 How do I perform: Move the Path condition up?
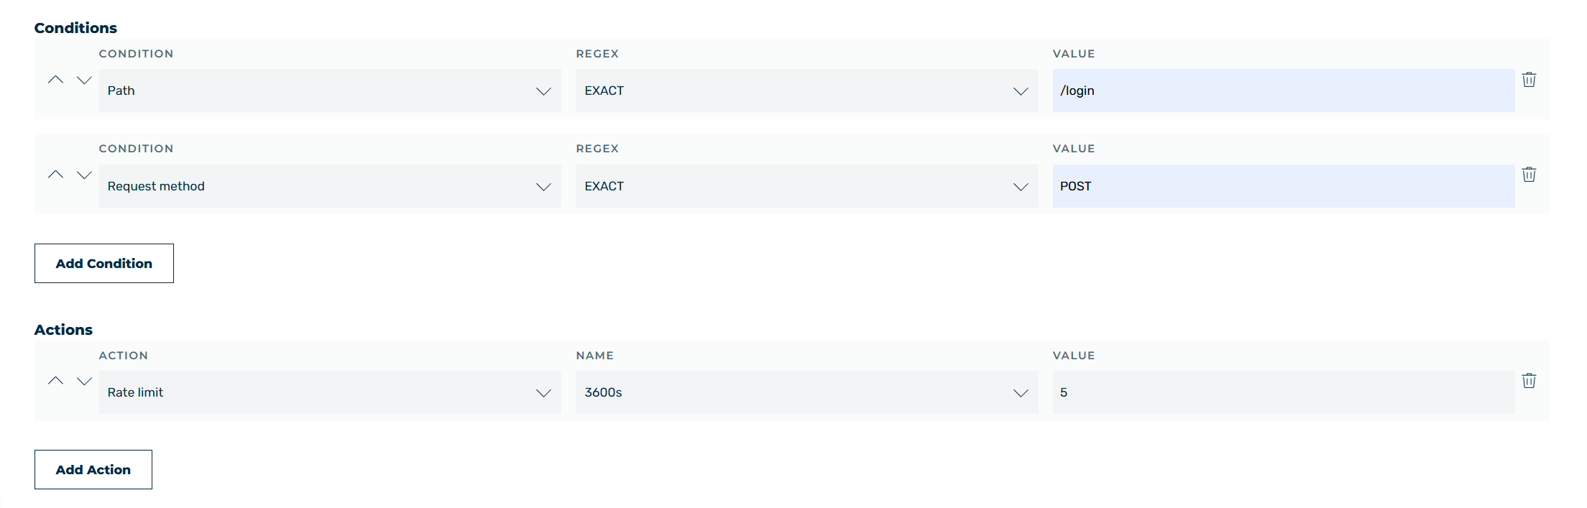point(55,80)
